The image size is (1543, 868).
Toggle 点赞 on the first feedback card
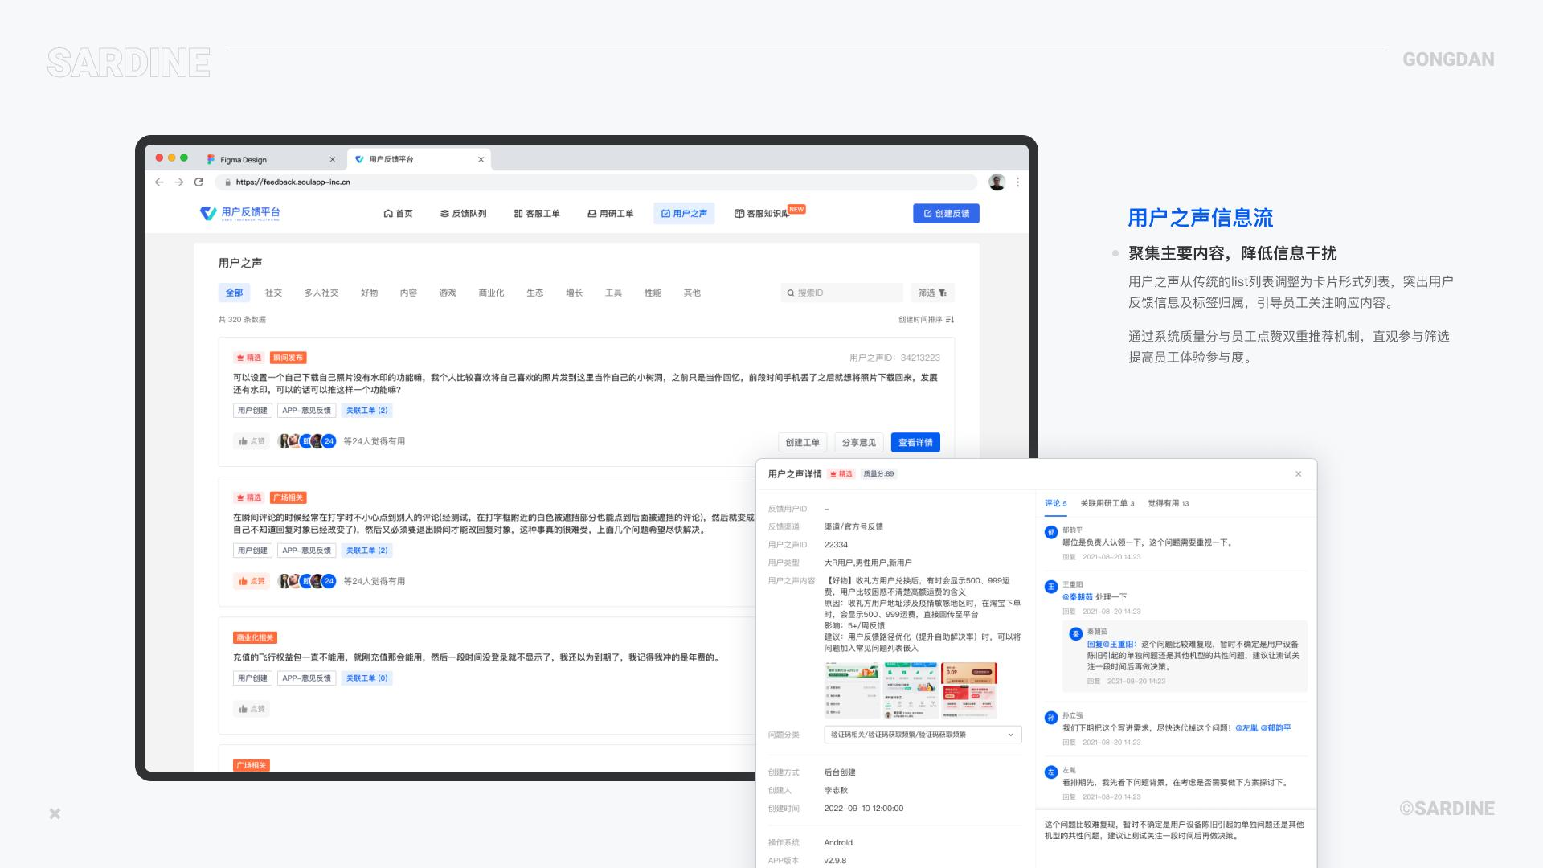click(252, 441)
